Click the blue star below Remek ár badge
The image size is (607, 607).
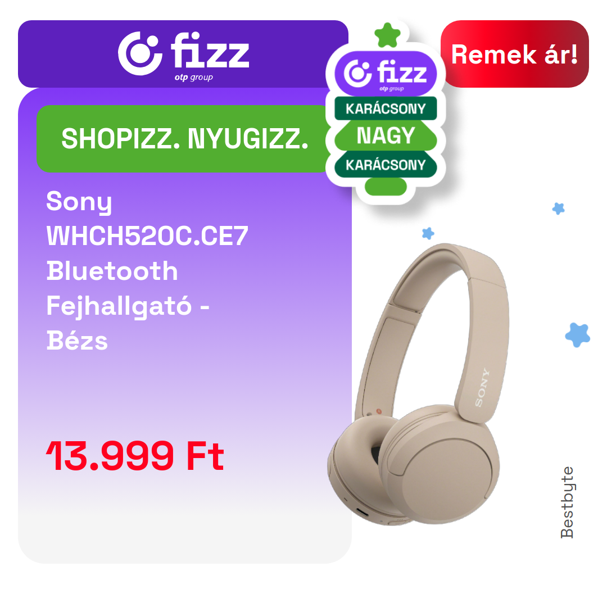558,209
